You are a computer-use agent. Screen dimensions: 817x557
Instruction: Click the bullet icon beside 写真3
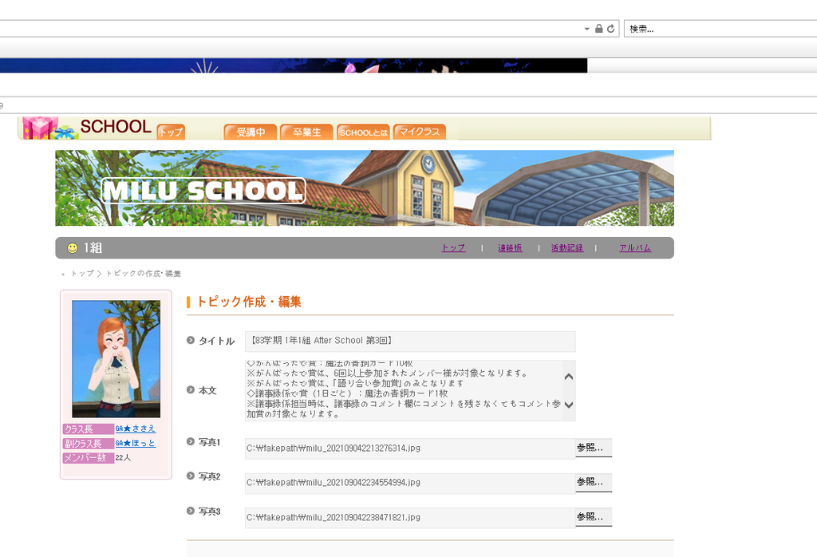pos(191,511)
